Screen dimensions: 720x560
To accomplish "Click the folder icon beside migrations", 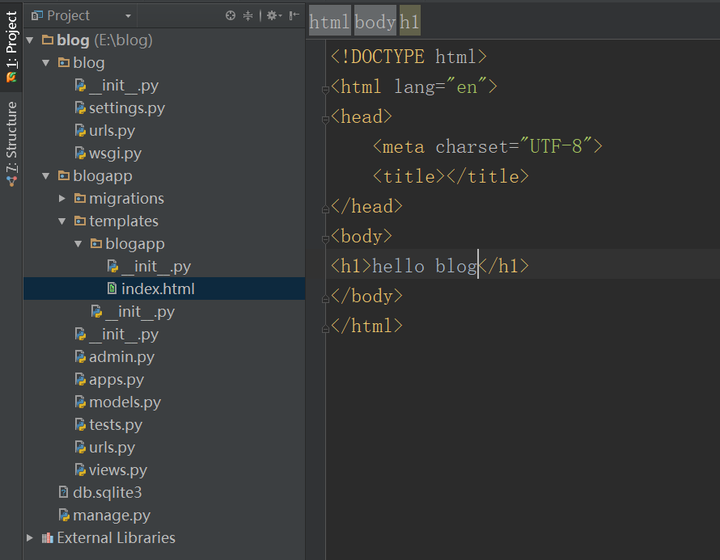I will (80, 198).
